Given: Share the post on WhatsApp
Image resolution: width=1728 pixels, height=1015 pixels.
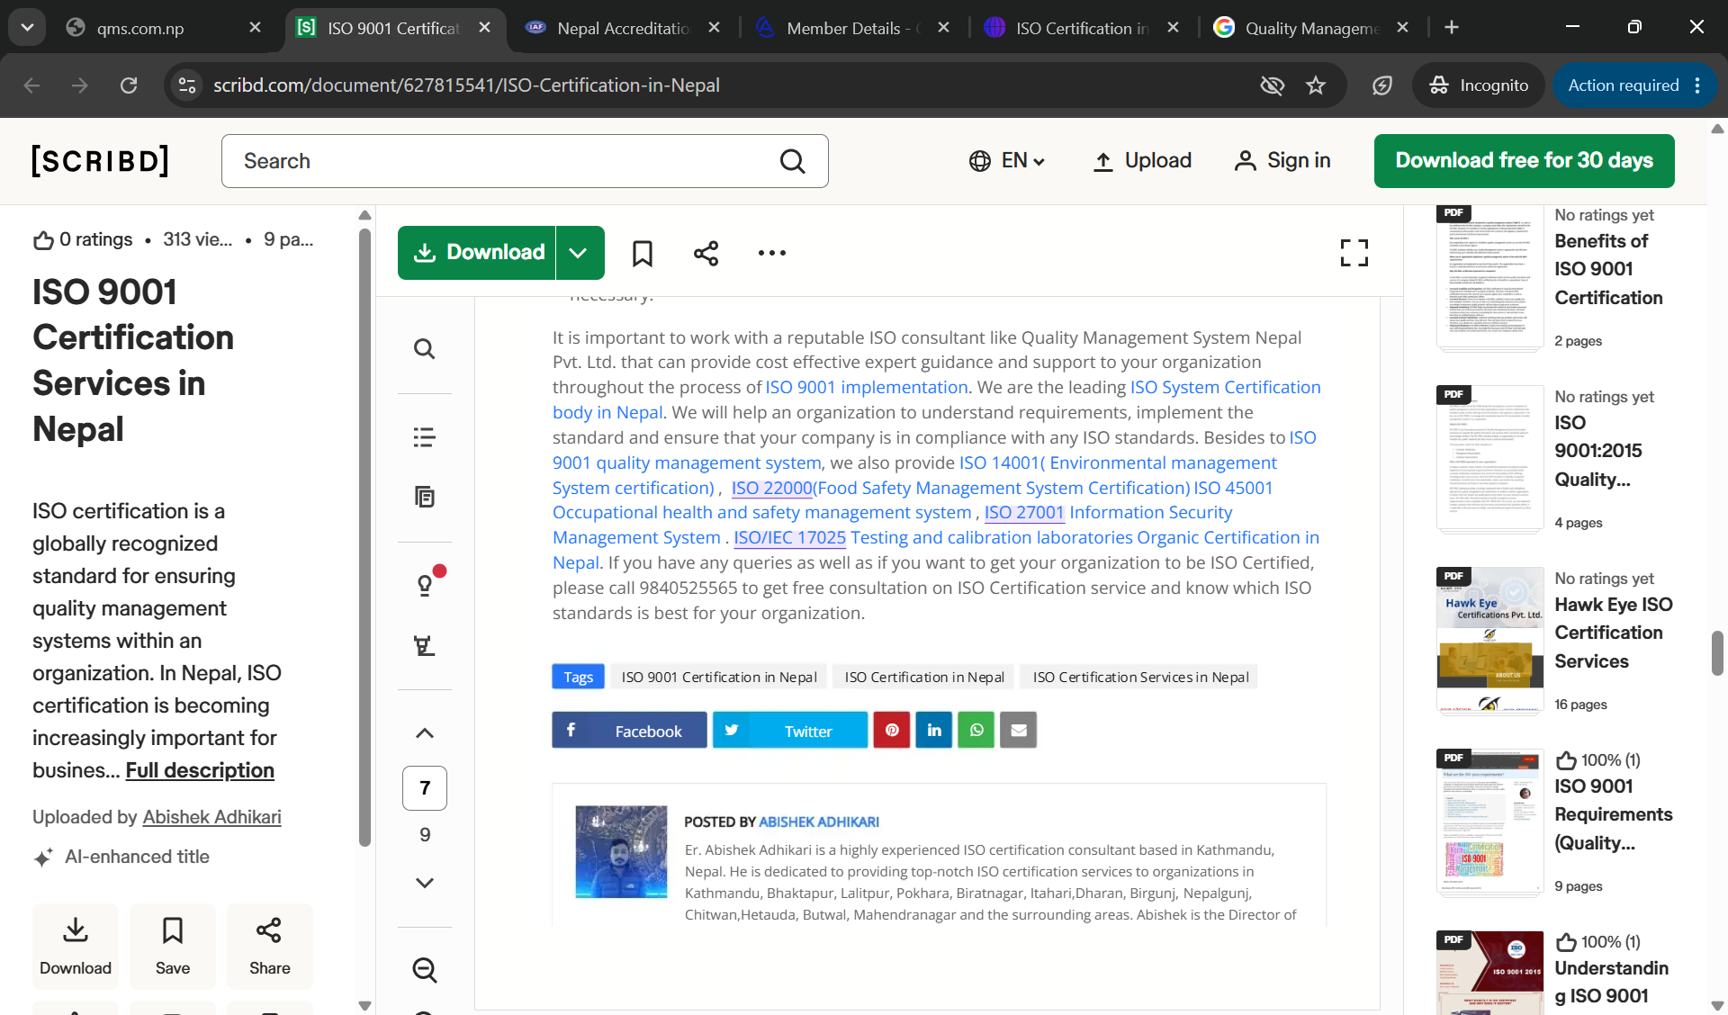Looking at the screenshot, I should coord(976,730).
